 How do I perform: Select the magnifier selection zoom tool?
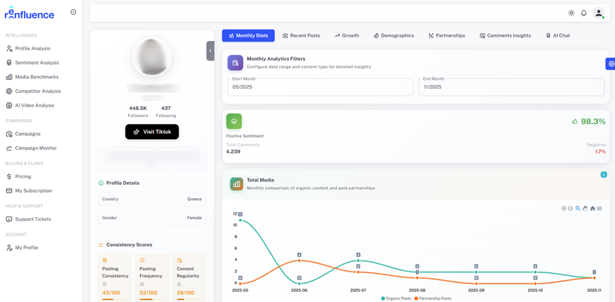click(578, 209)
